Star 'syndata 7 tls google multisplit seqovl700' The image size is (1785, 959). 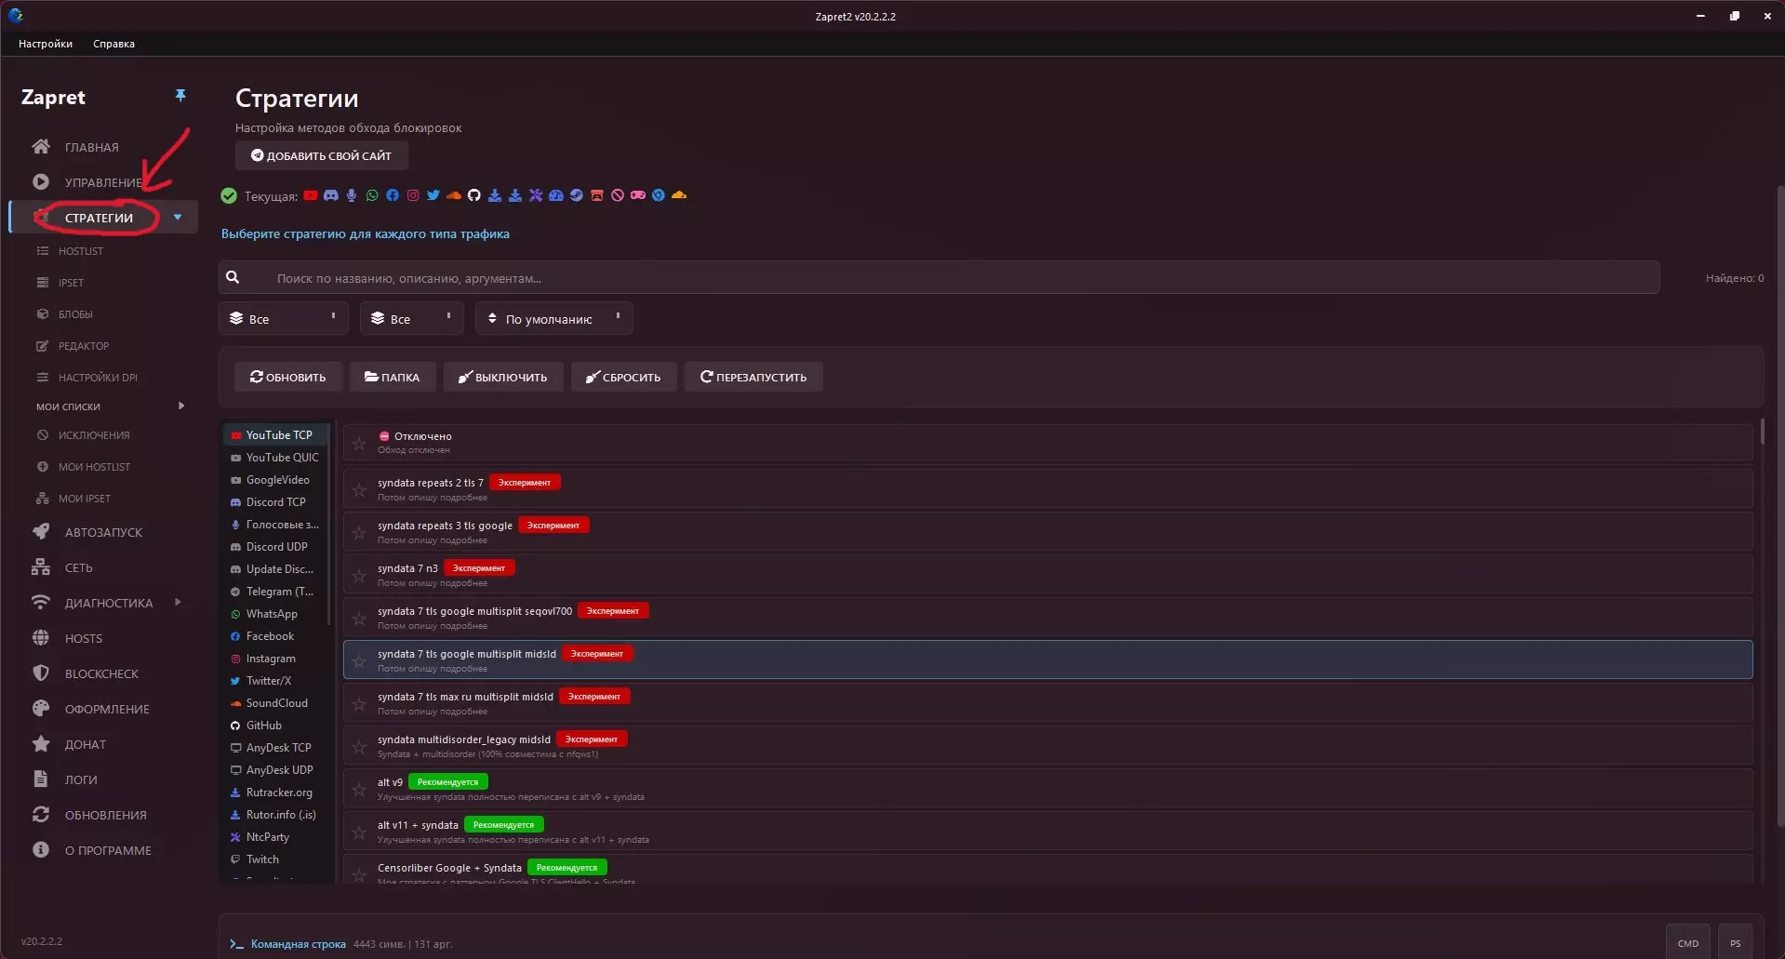click(x=359, y=618)
